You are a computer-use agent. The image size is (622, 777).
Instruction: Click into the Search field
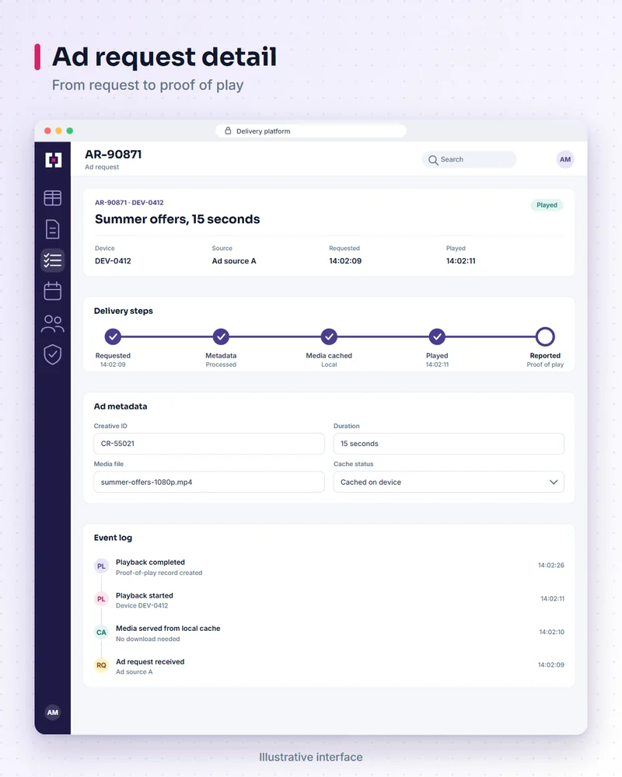[470, 159]
